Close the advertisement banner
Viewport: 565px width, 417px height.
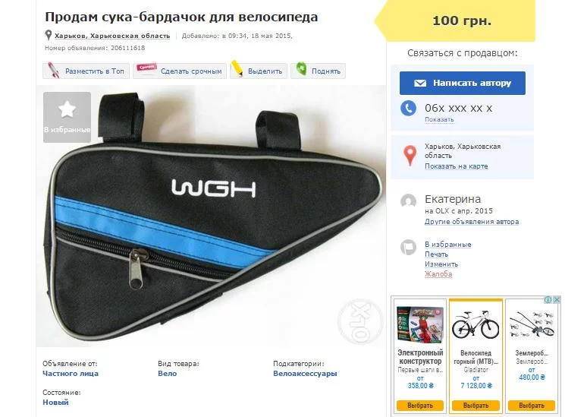[x=557, y=300]
